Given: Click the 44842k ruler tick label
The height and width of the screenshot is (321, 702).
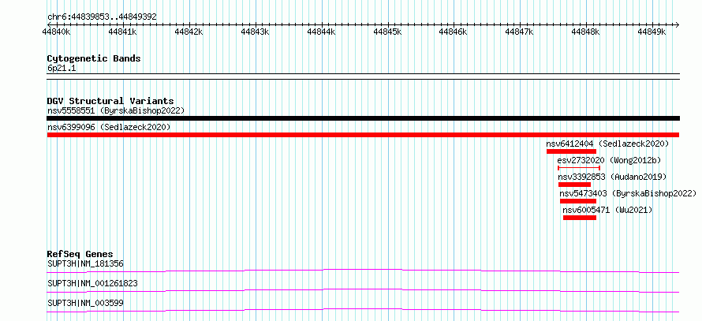Looking at the screenshot, I should tap(189, 32).
